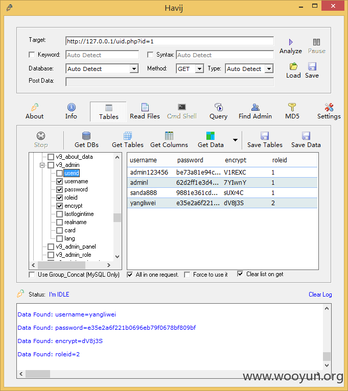Click the Keyword Auto Detect field
Screen dimensions: 348x391
102,55
